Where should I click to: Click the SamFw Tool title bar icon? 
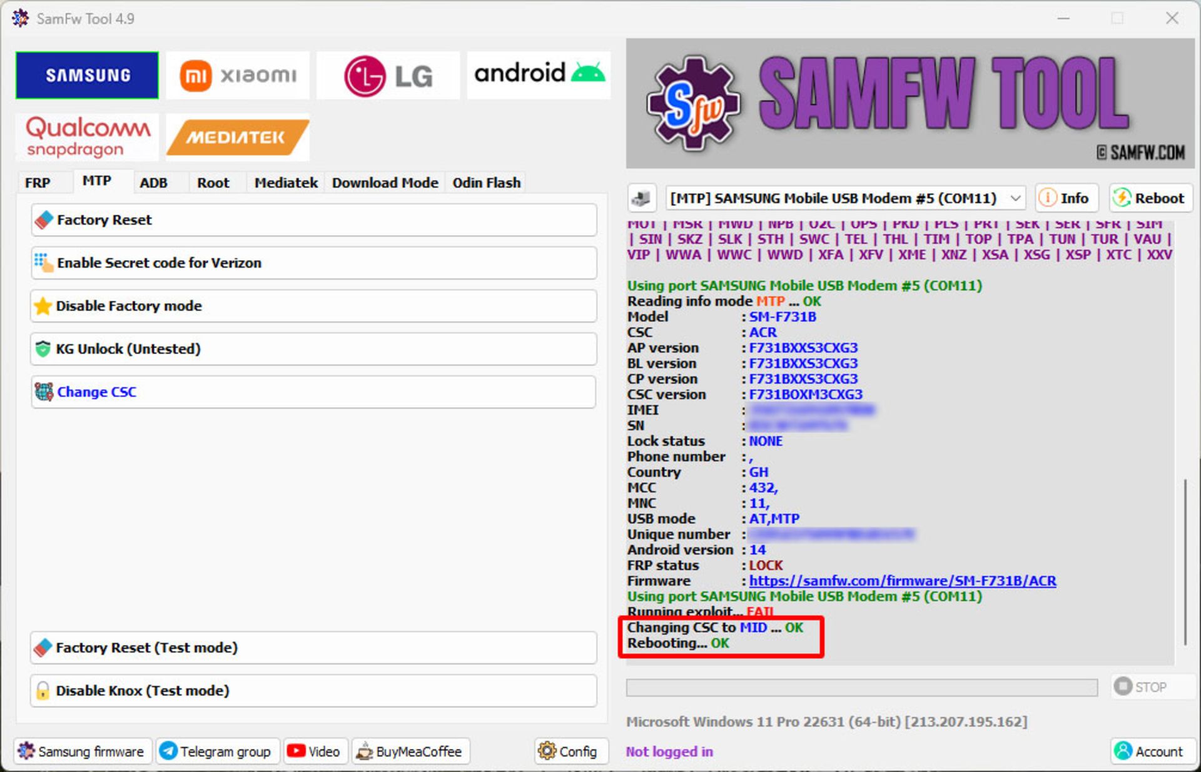pyautogui.click(x=20, y=18)
